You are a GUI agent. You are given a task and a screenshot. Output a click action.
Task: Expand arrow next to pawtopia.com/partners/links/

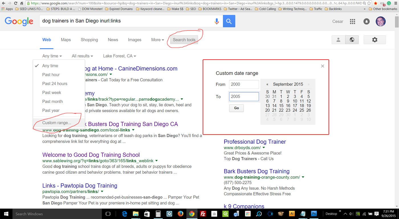point(102,192)
